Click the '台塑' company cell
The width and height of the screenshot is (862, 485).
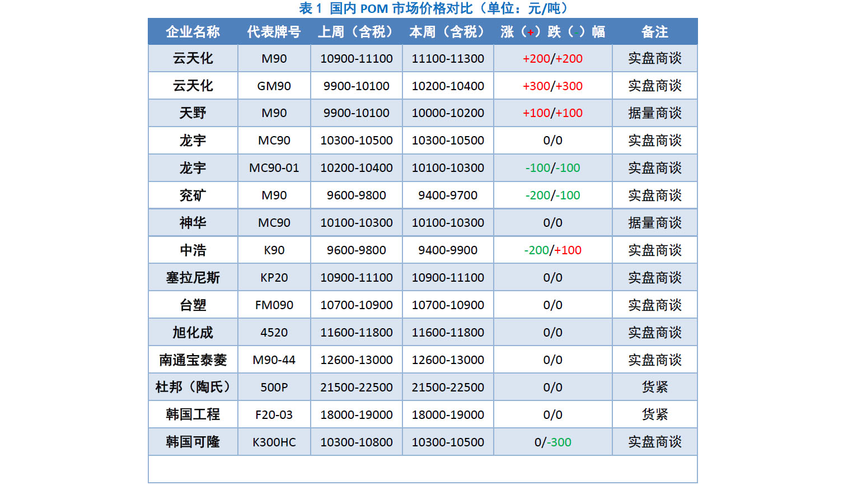coord(193,305)
